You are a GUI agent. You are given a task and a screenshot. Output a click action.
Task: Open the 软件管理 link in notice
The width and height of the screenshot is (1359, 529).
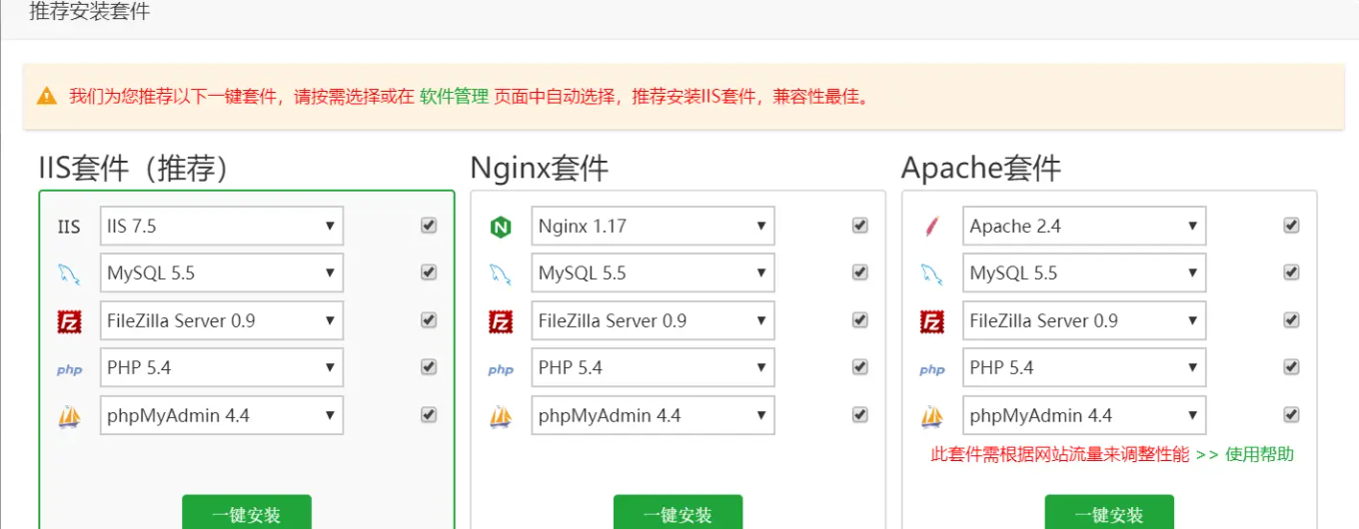(x=454, y=97)
